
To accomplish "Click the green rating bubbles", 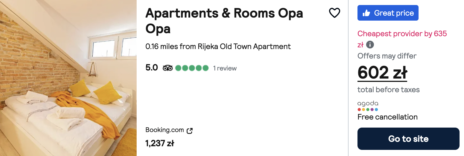I will (192, 68).
